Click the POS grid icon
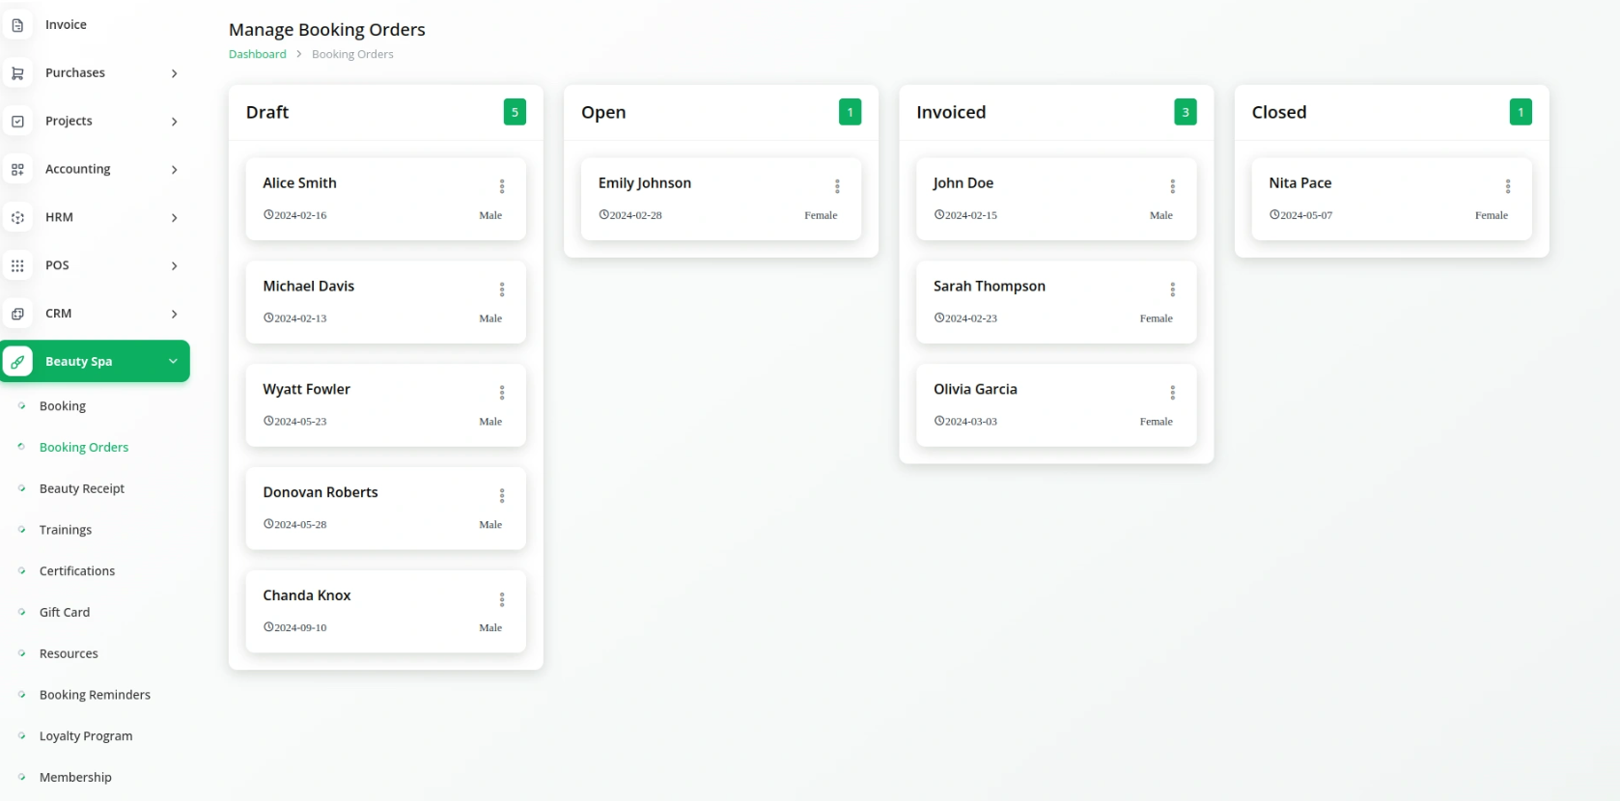 17,265
